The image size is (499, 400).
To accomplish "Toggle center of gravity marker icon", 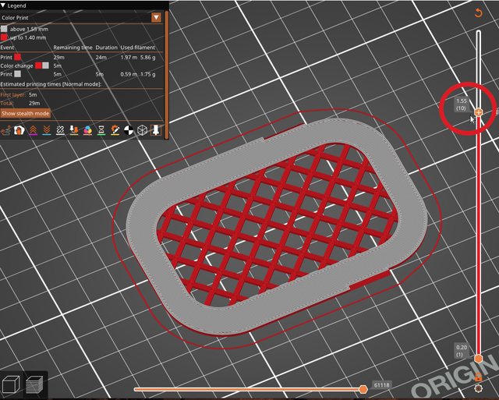I will (x=129, y=130).
